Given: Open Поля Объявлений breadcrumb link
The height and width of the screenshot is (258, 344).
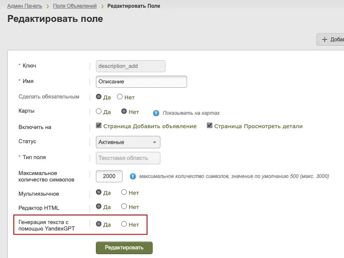Looking at the screenshot, I should (75, 6).
